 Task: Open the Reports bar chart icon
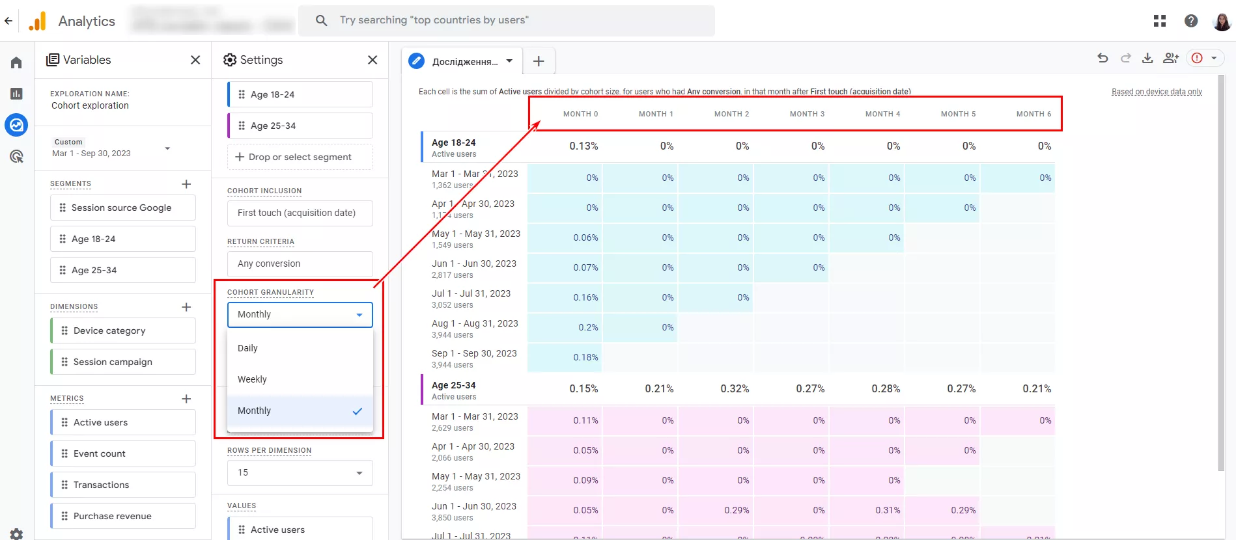(x=16, y=94)
